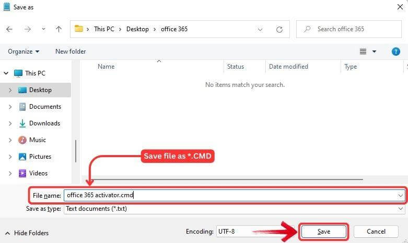This screenshot has width=408, height=243.
Task: Click the Search office 365 field
Action: (348, 29)
